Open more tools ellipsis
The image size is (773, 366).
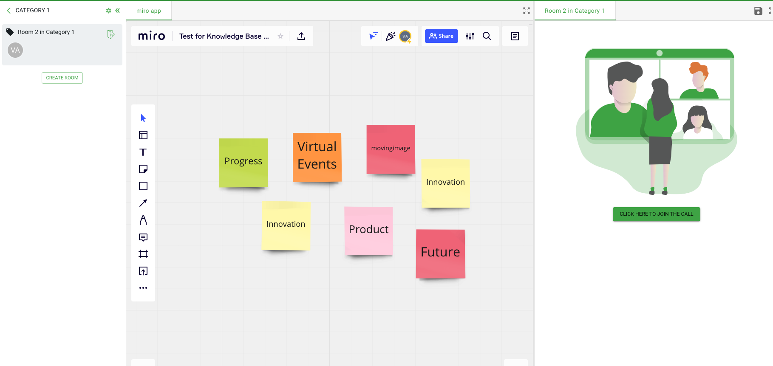tap(143, 288)
